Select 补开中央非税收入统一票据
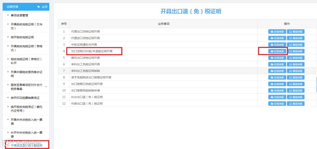317x149 pixels. [27, 135]
